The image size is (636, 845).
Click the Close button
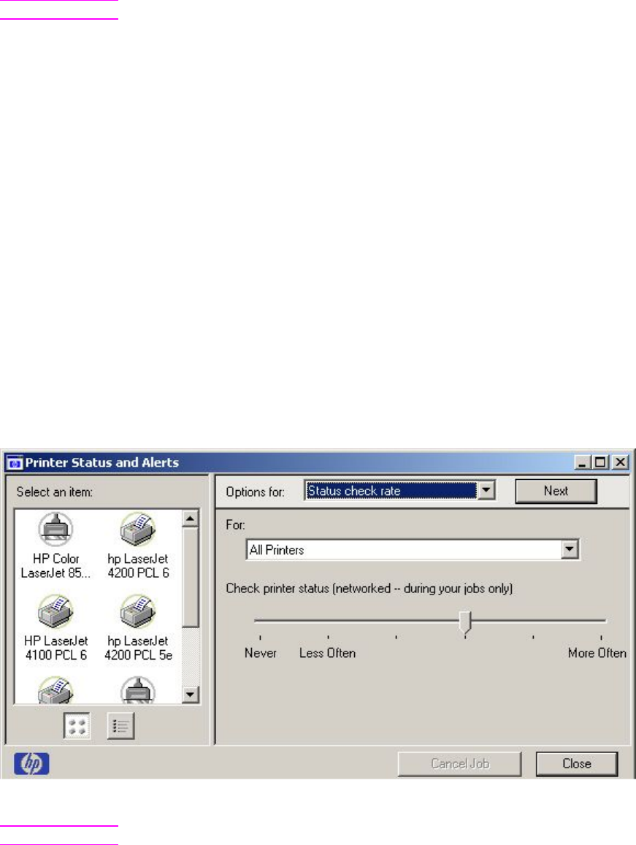click(577, 764)
